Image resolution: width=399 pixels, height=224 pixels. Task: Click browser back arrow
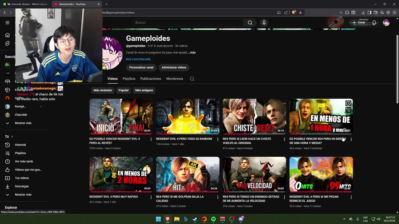(x=5, y=12)
